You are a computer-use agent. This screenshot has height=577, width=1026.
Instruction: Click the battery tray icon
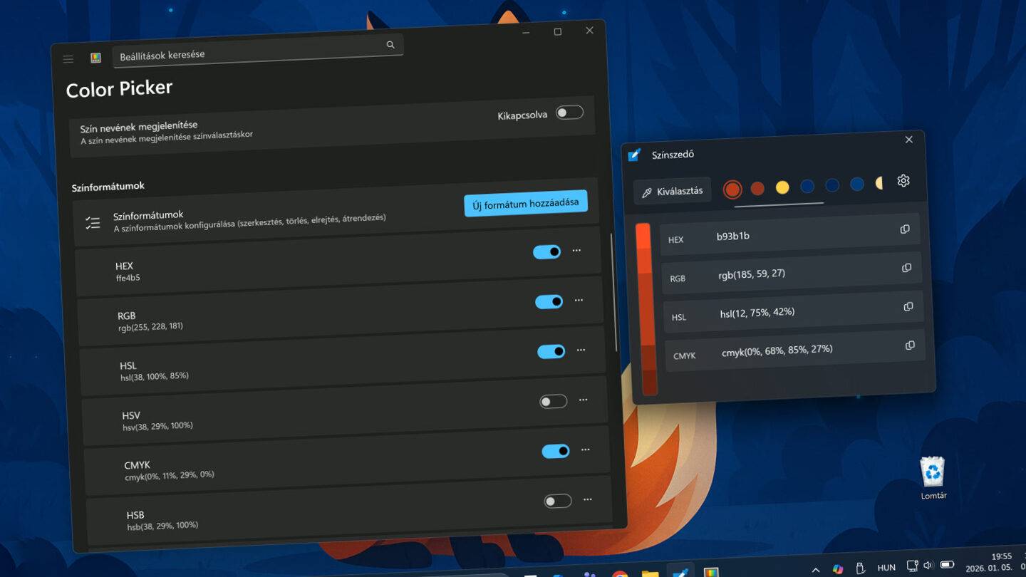tap(947, 566)
